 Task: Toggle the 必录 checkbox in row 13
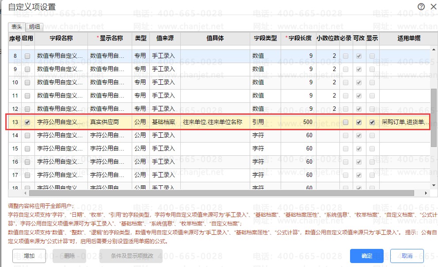point(346,122)
